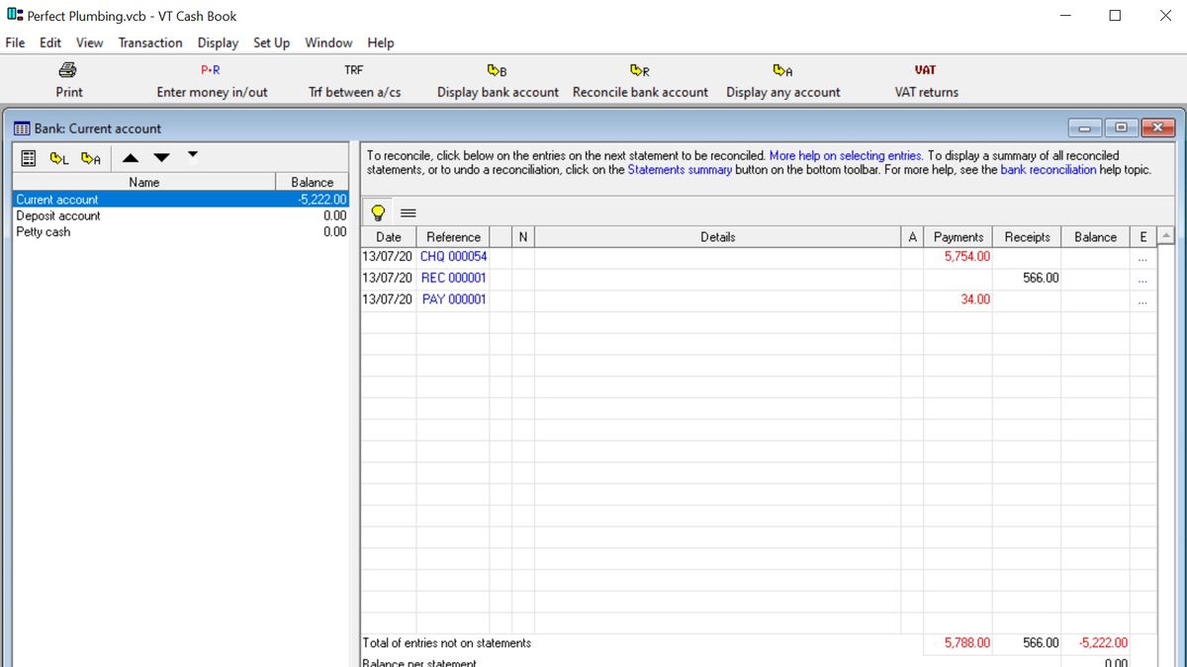Move selection up with the up arrow

point(131,158)
